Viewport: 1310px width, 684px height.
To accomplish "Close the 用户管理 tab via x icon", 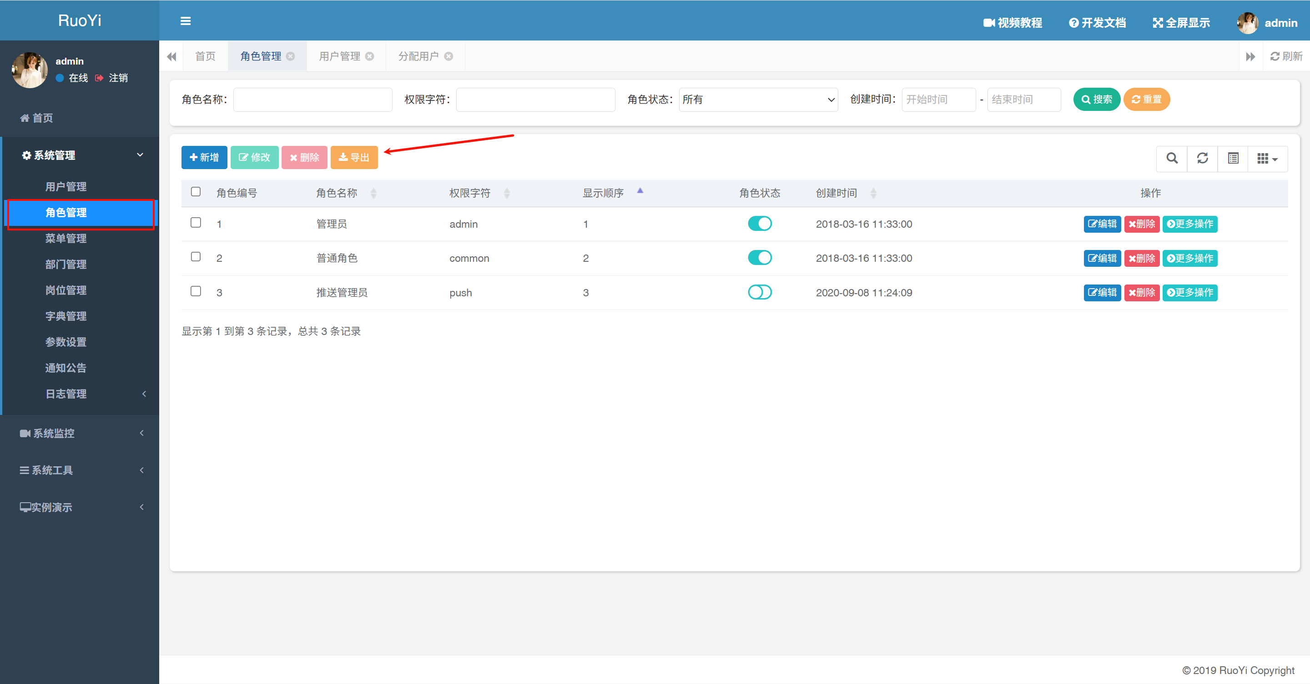I will pyautogui.click(x=370, y=56).
